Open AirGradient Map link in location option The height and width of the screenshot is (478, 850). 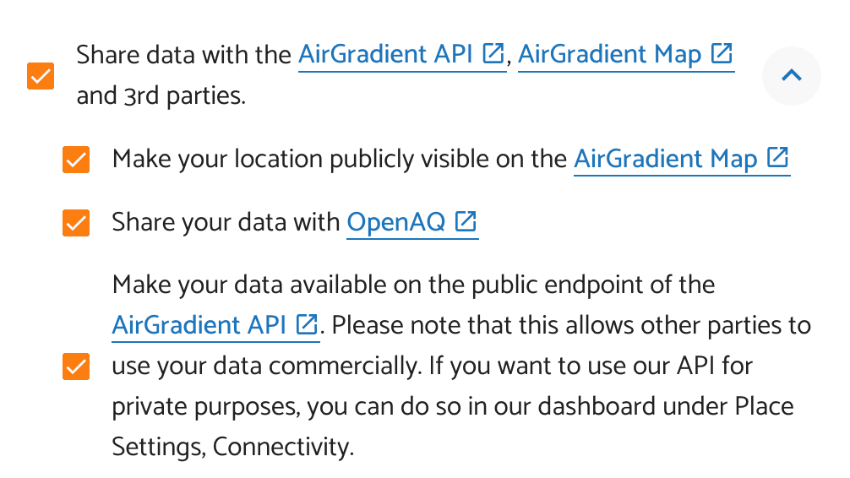[x=665, y=159]
